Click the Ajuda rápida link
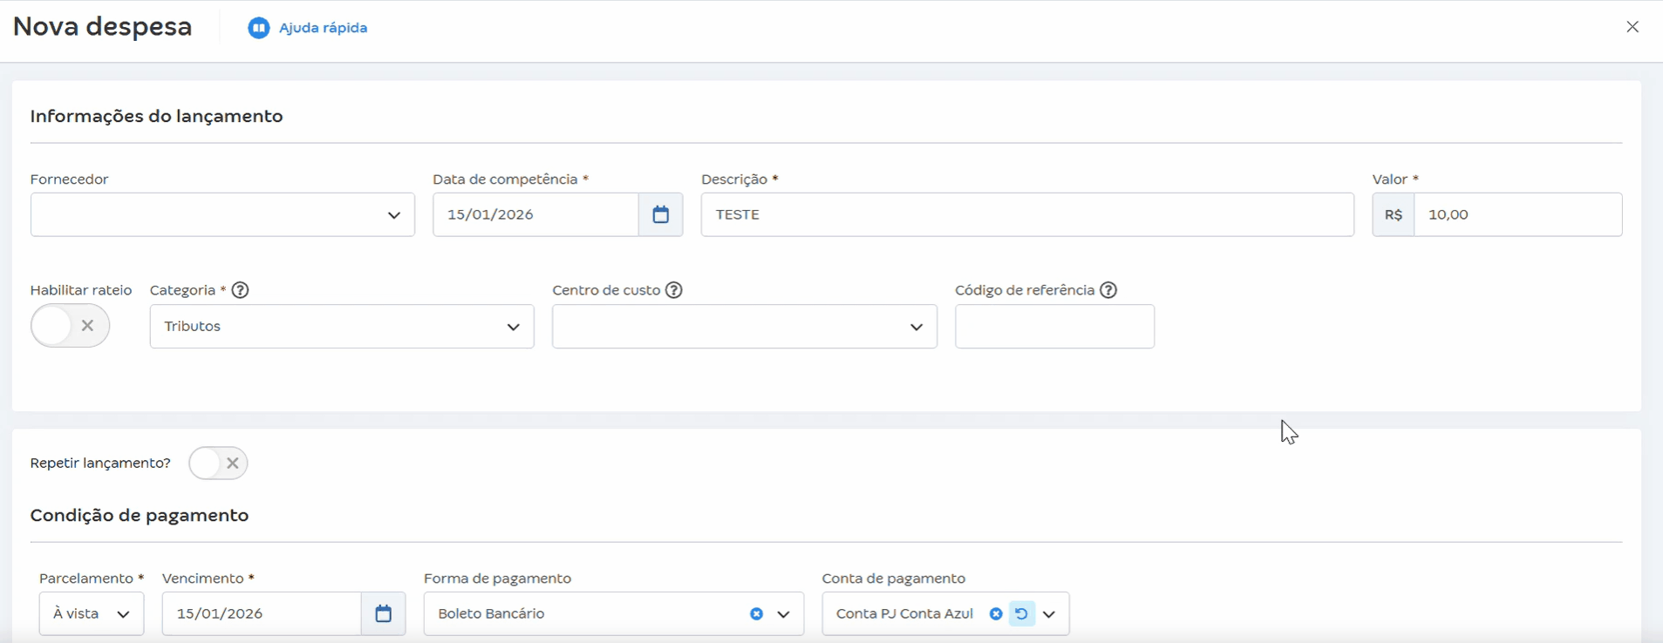The width and height of the screenshot is (1663, 643). pyautogui.click(x=323, y=28)
